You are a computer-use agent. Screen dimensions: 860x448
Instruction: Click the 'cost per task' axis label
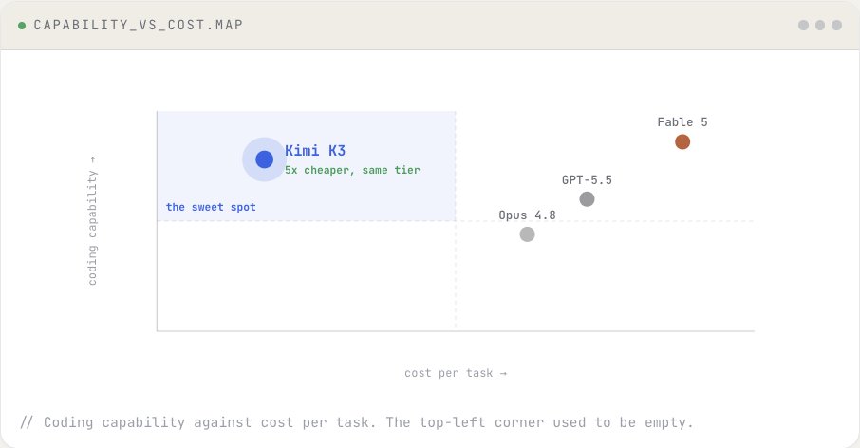(x=456, y=373)
